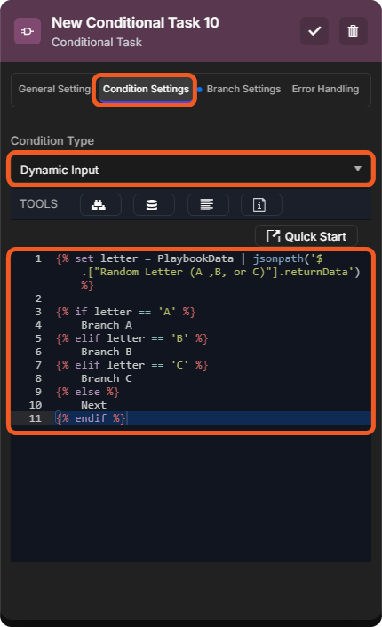382x627 pixels.
Task: Click the TOOLS label
Action: pyautogui.click(x=39, y=204)
